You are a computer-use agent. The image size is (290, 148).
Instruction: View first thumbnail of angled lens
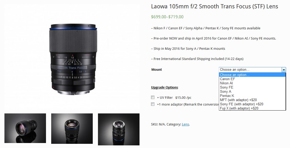25,128
